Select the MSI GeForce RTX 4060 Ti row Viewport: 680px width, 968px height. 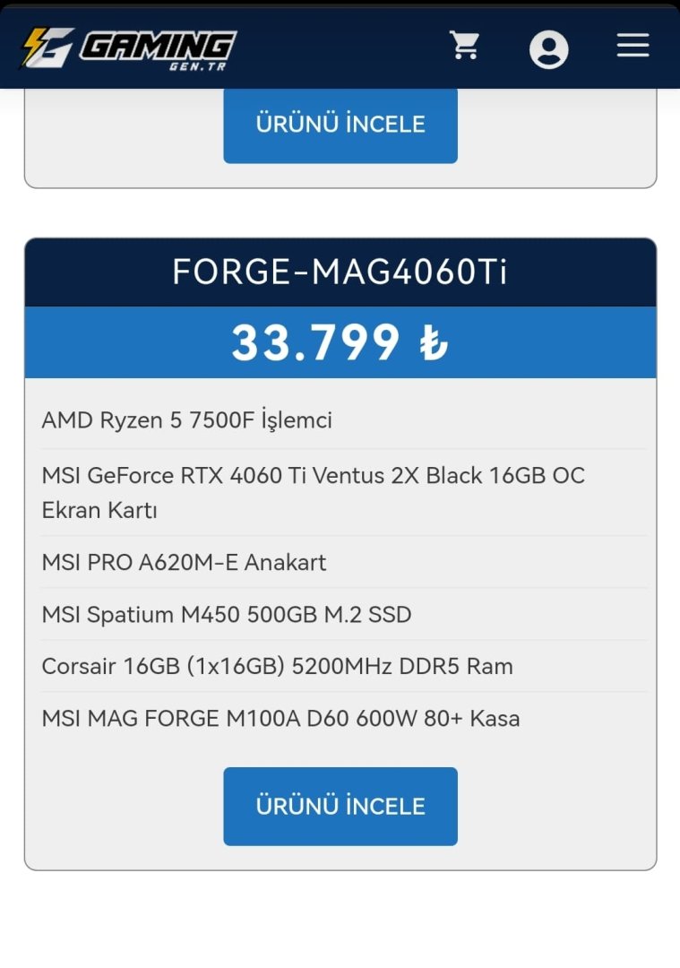click(313, 475)
